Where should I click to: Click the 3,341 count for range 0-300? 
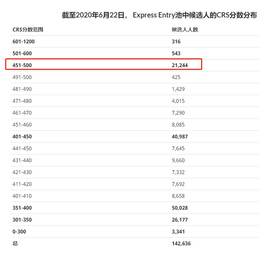click(x=178, y=232)
